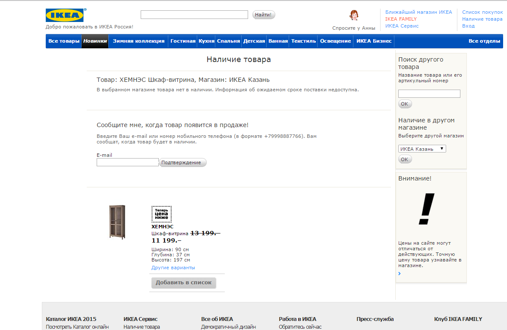Click the Найти! search button
This screenshot has height=330, width=507.
pyautogui.click(x=264, y=15)
